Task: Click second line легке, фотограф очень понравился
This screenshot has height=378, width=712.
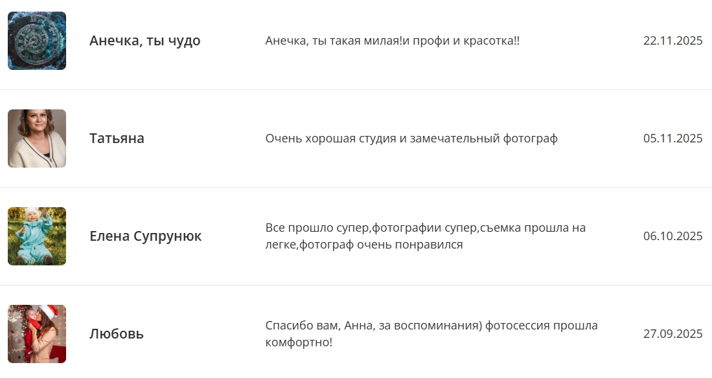Action: click(363, 245)
